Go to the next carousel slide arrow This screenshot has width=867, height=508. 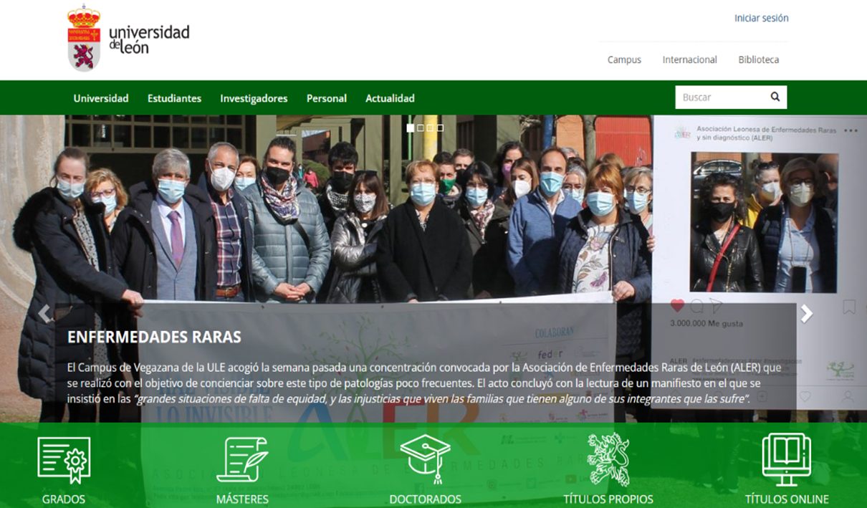tap(807, 314)
